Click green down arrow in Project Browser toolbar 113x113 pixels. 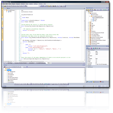(106, 10)
